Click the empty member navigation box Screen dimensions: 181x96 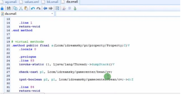click(x=118, y=14)
